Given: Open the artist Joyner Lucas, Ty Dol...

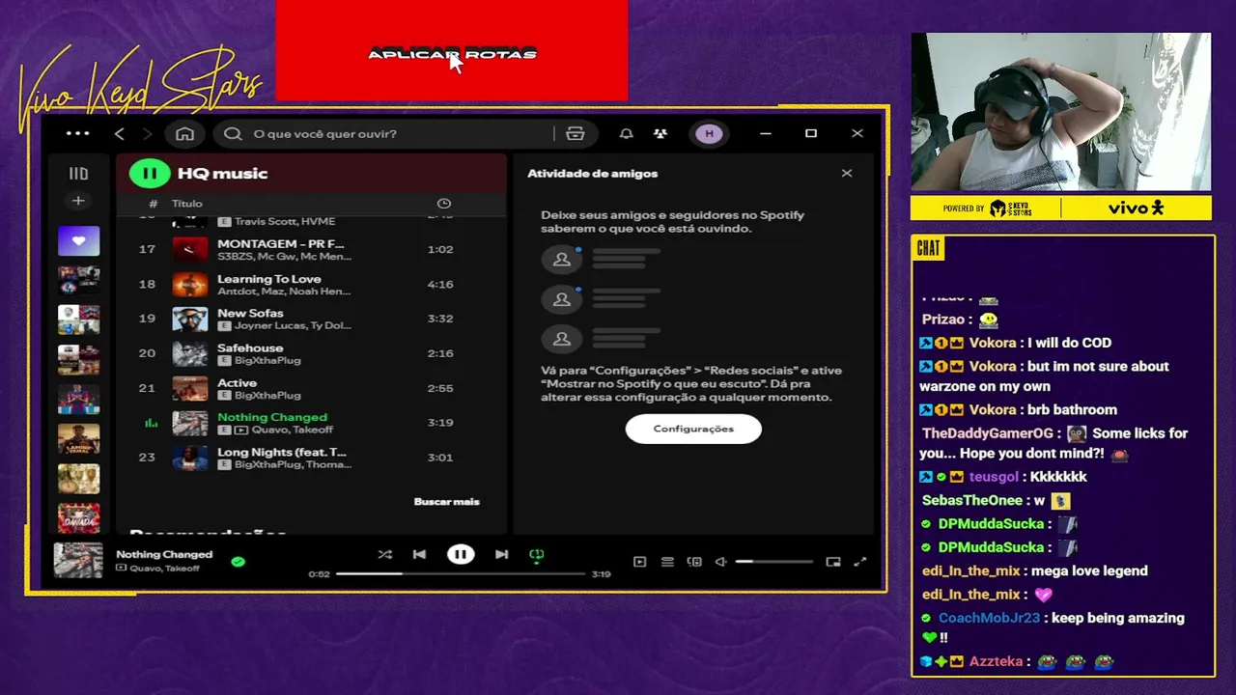Looking at the screenshot, I should 292,325.
